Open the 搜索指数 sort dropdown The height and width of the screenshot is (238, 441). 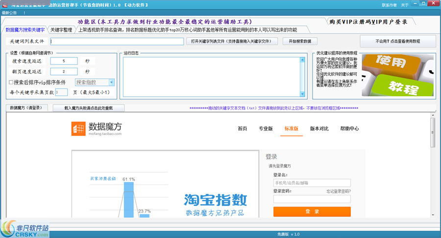pos(111,82)
